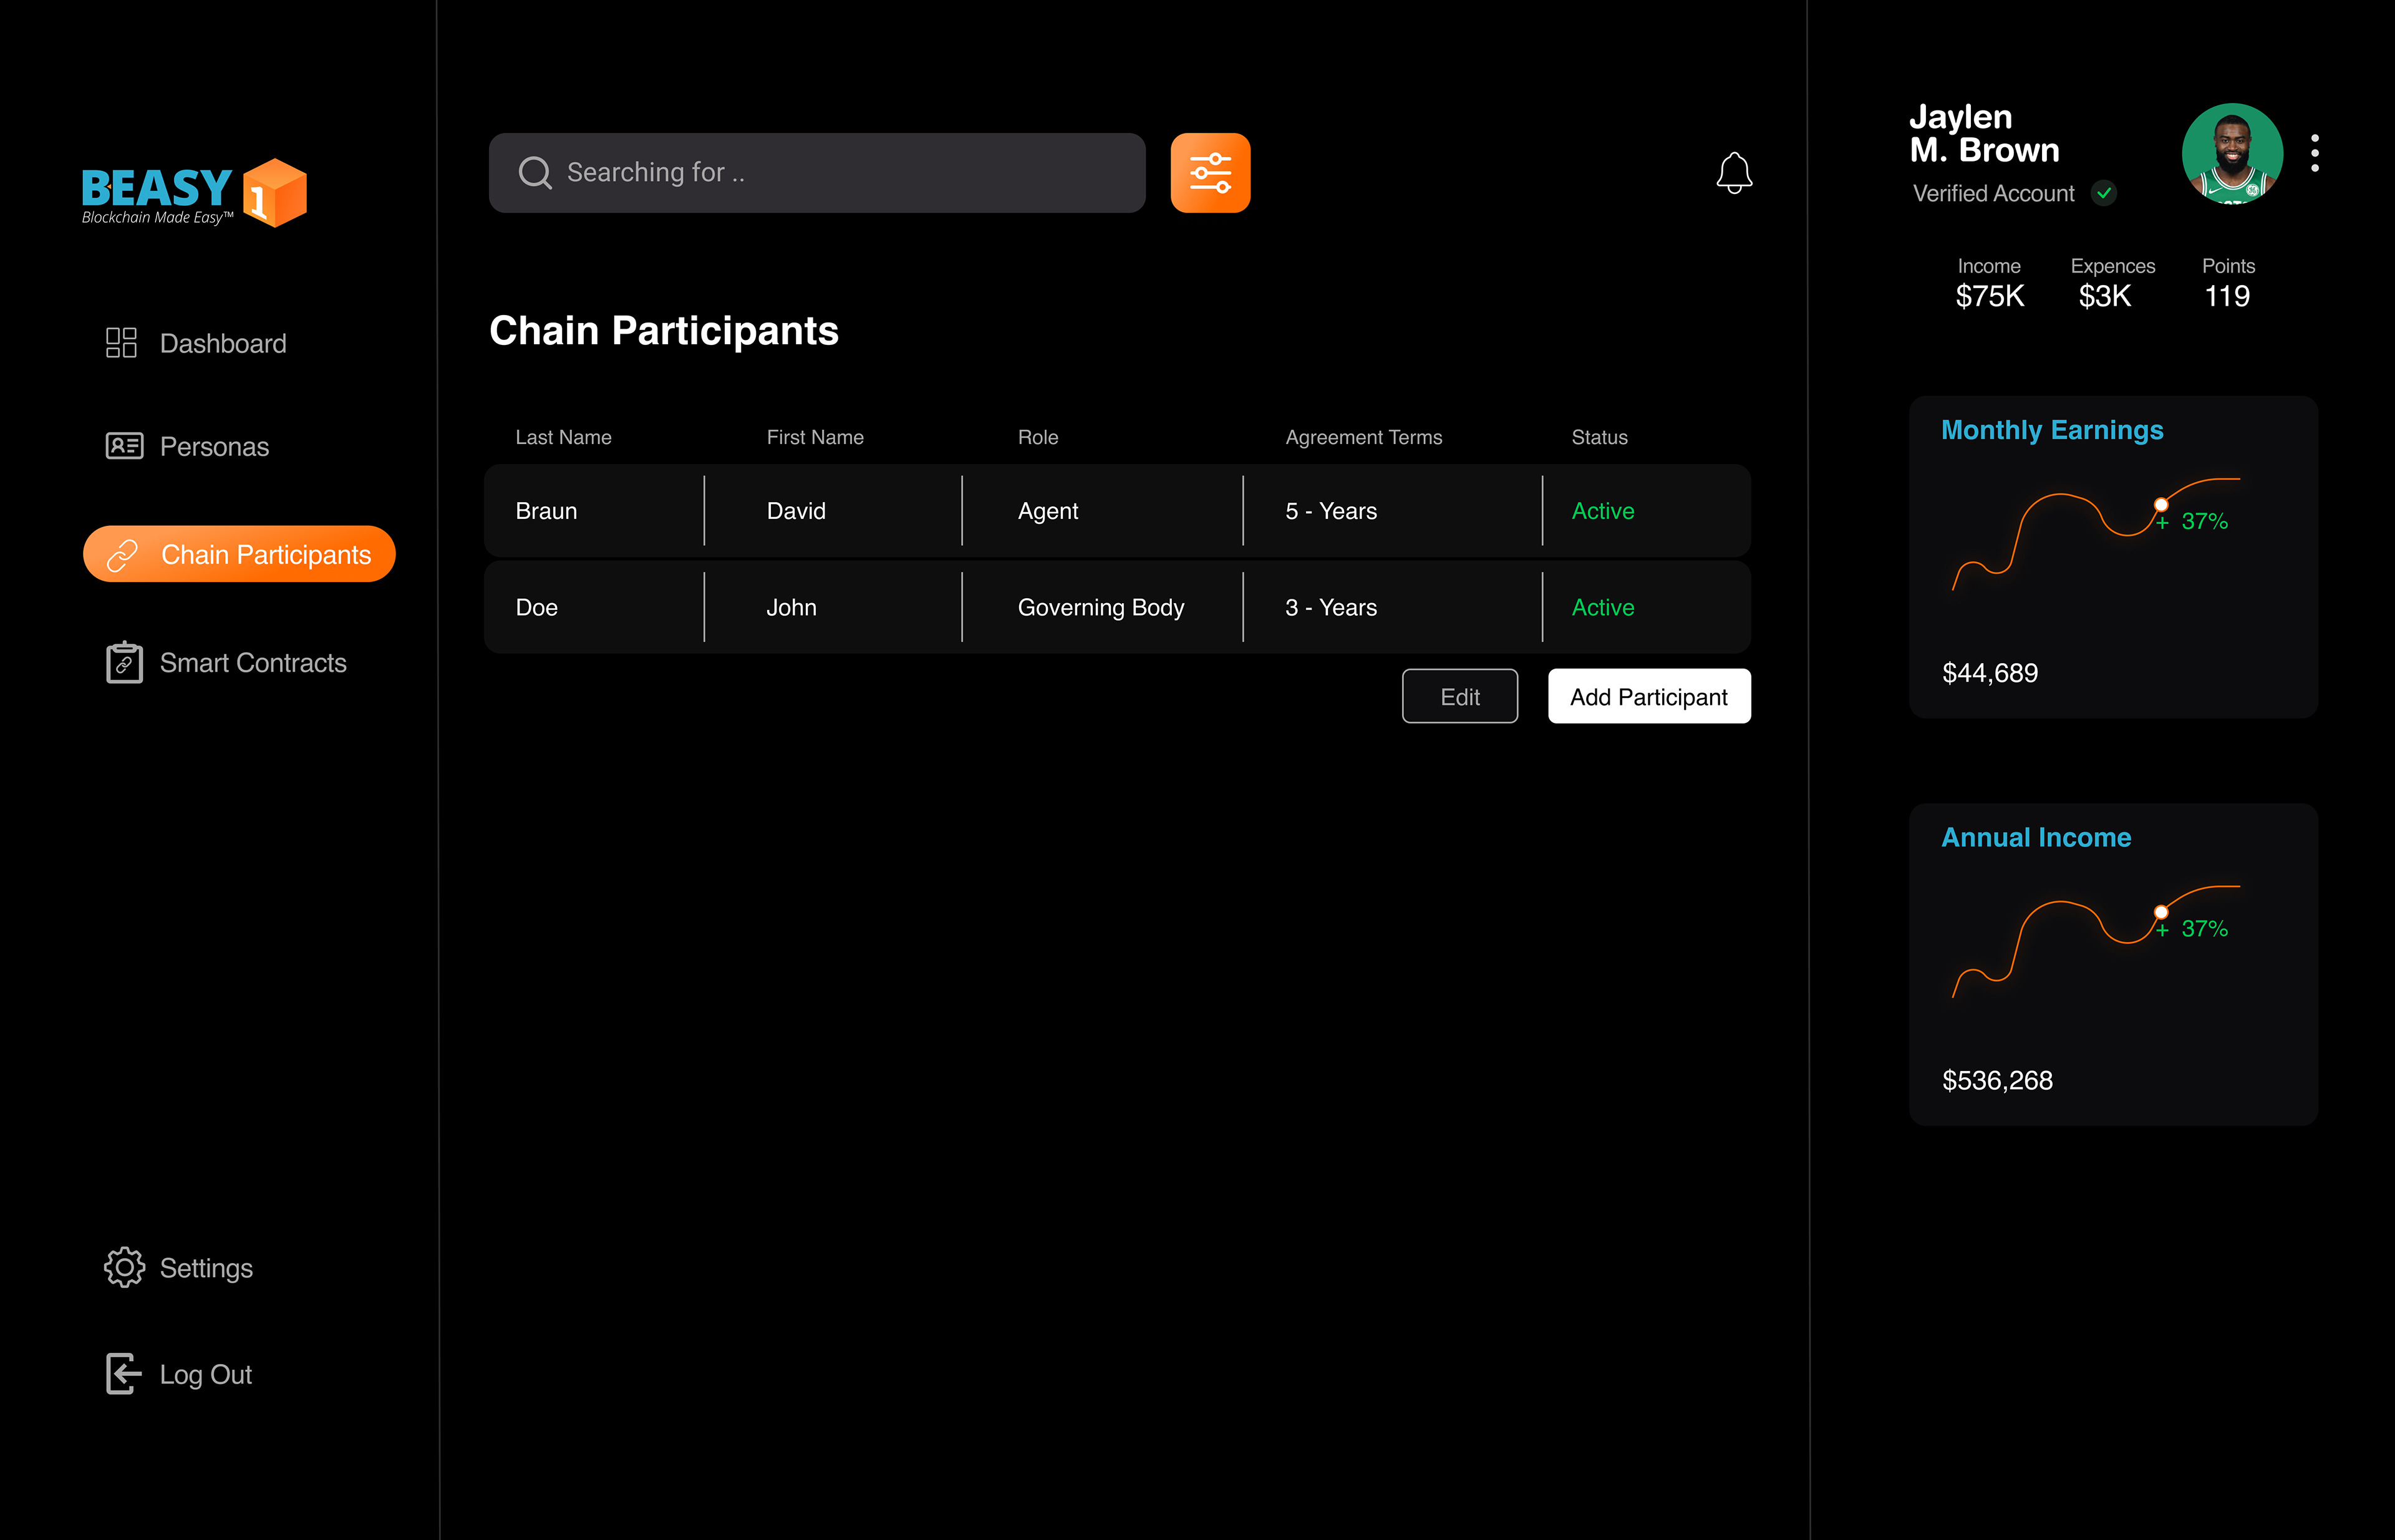
Task: Open notifications bell
Action: (x=1734, y=173)
